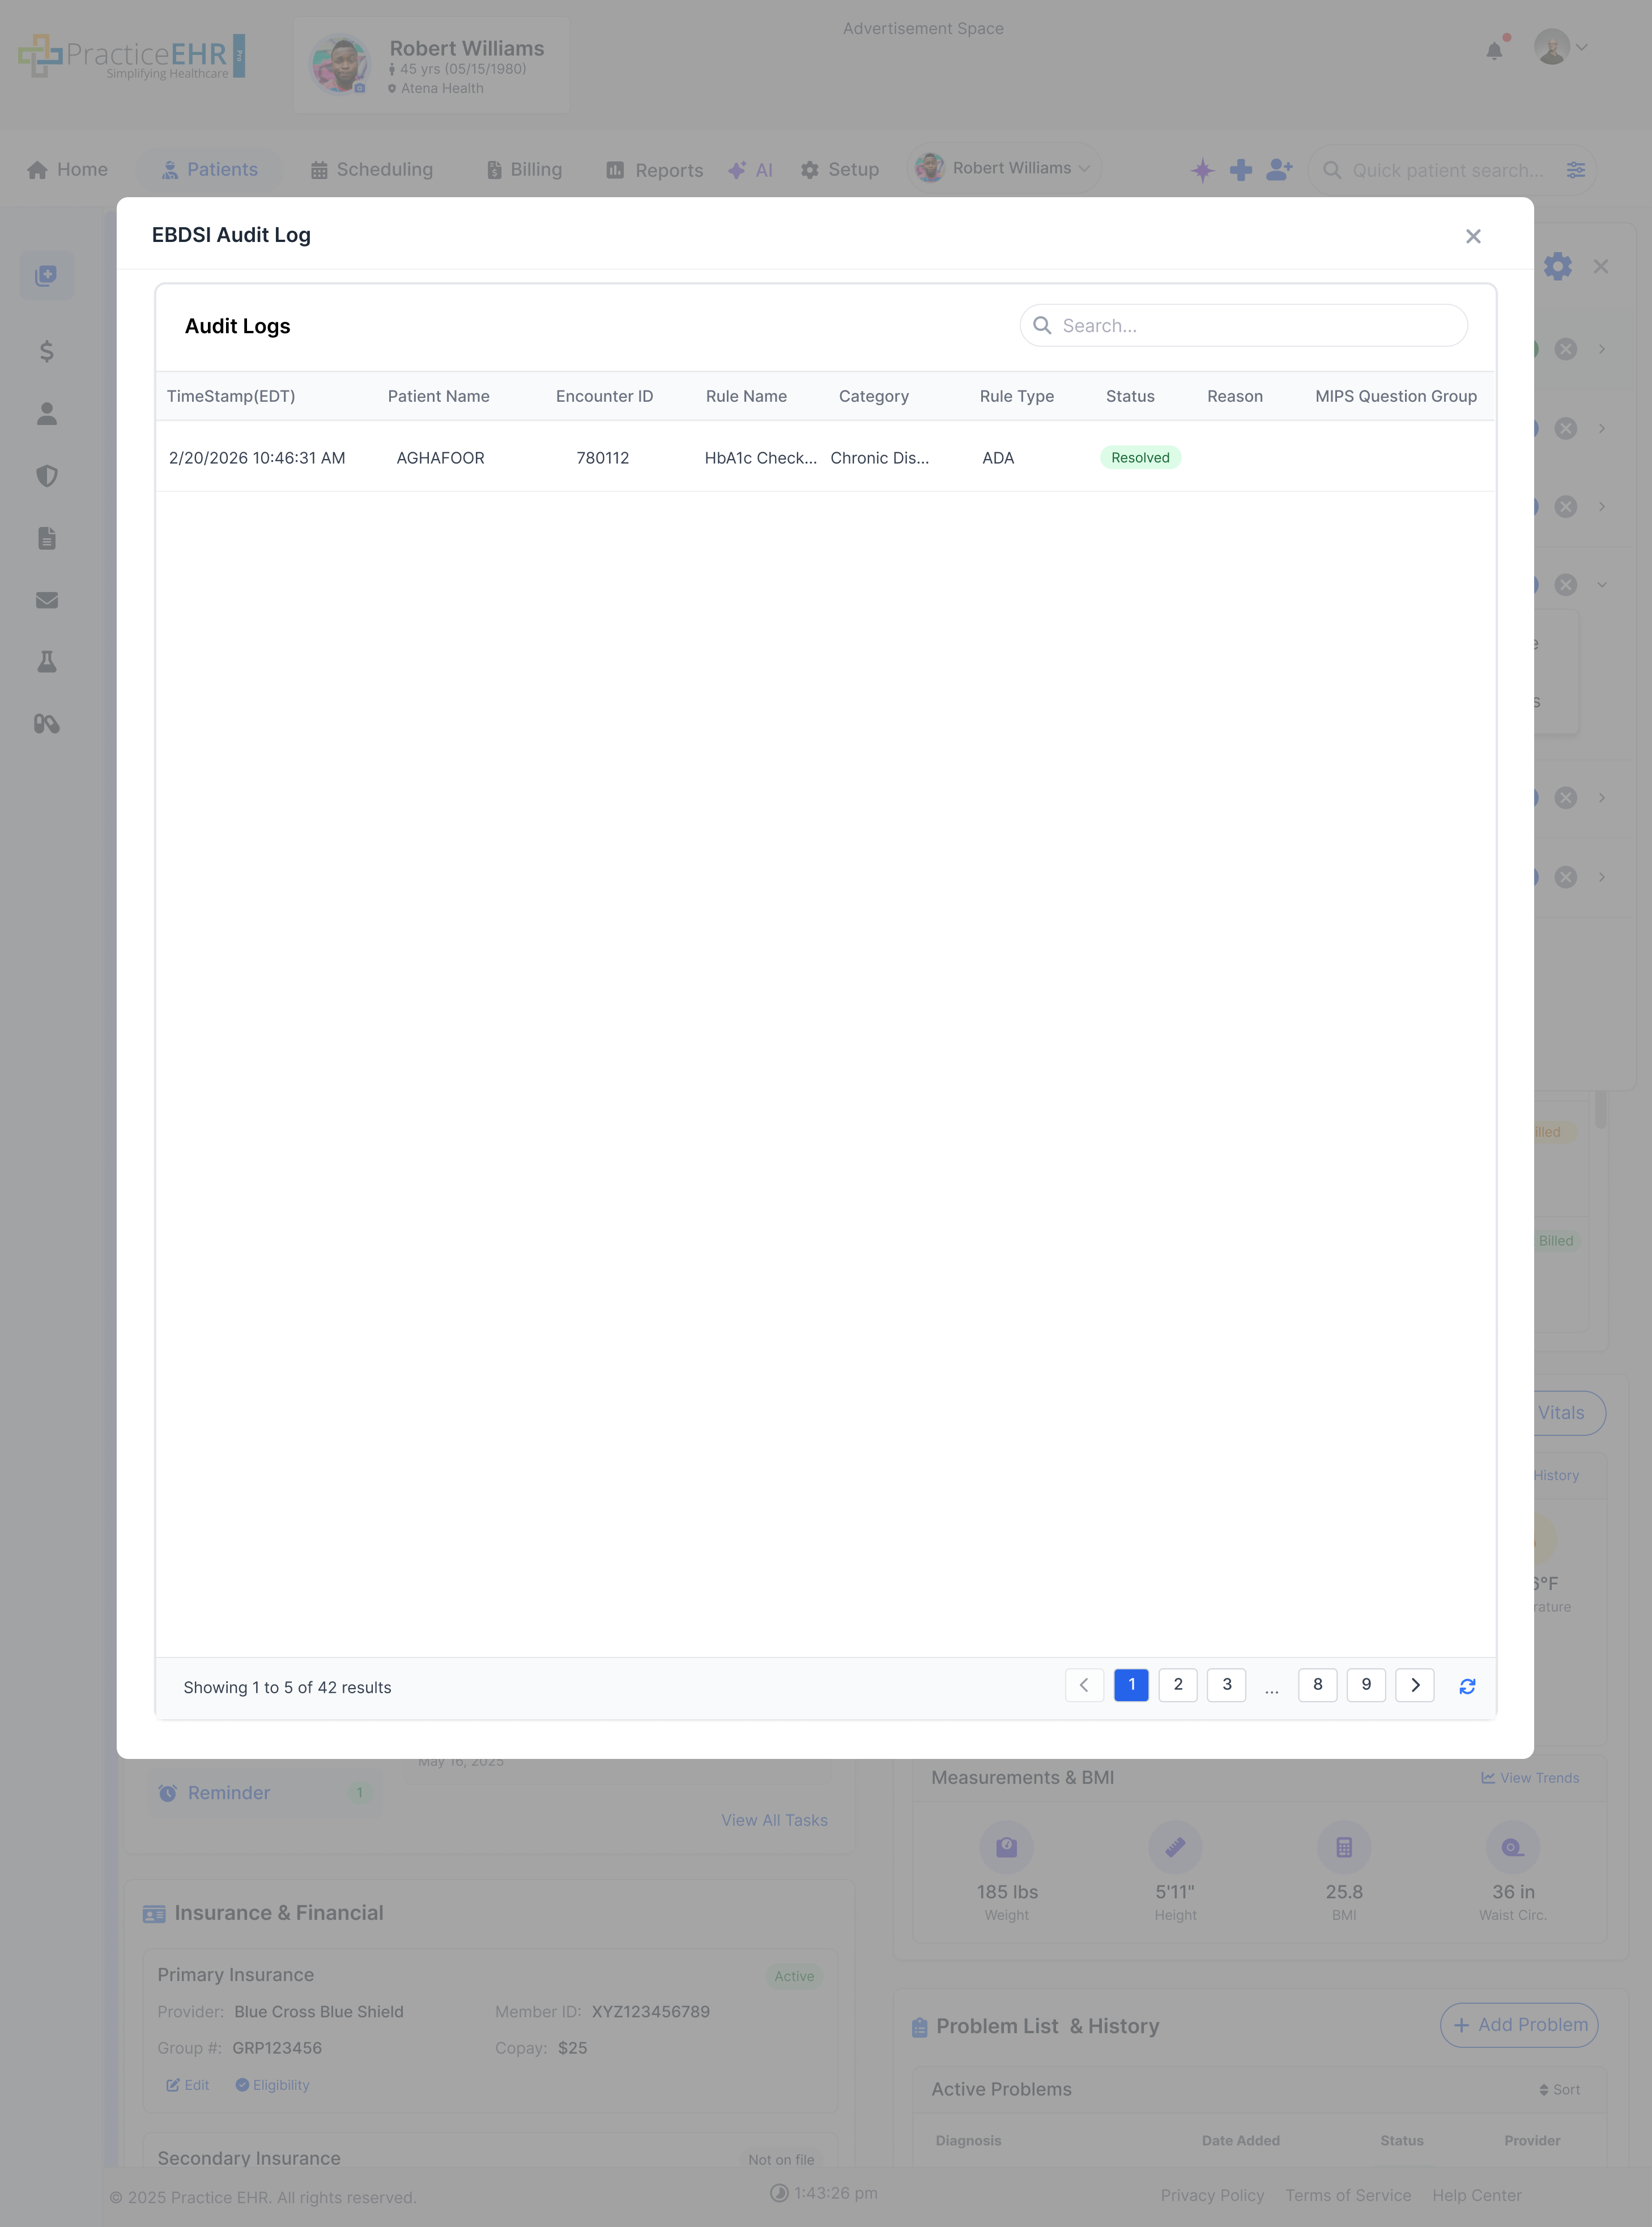Jump to page 9 of audit logs
1652x2227 pixels.
click(x=1365, y=1685)
